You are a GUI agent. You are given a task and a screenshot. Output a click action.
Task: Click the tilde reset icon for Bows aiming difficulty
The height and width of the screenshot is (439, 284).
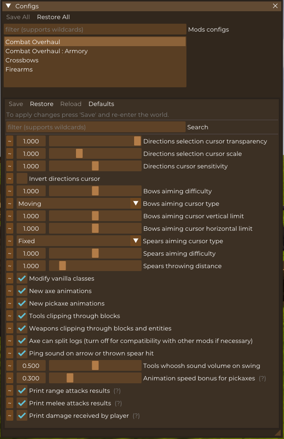pyautogui.click(x=10, y=191)
